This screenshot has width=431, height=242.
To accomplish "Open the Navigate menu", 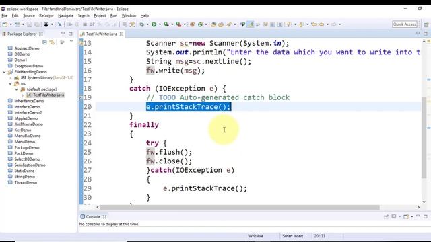I will coord(66,15).
